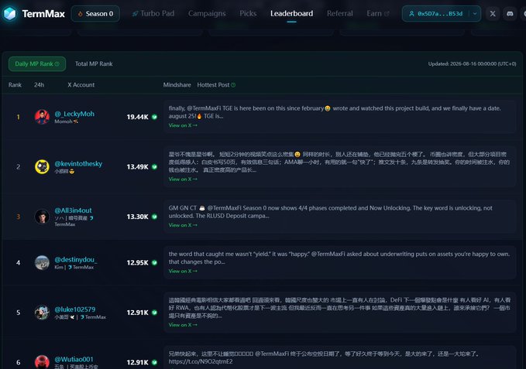Viewport: 526px width, 369px height.
Task: Click @Wutiao001 avatar
Action: (42, 362)
